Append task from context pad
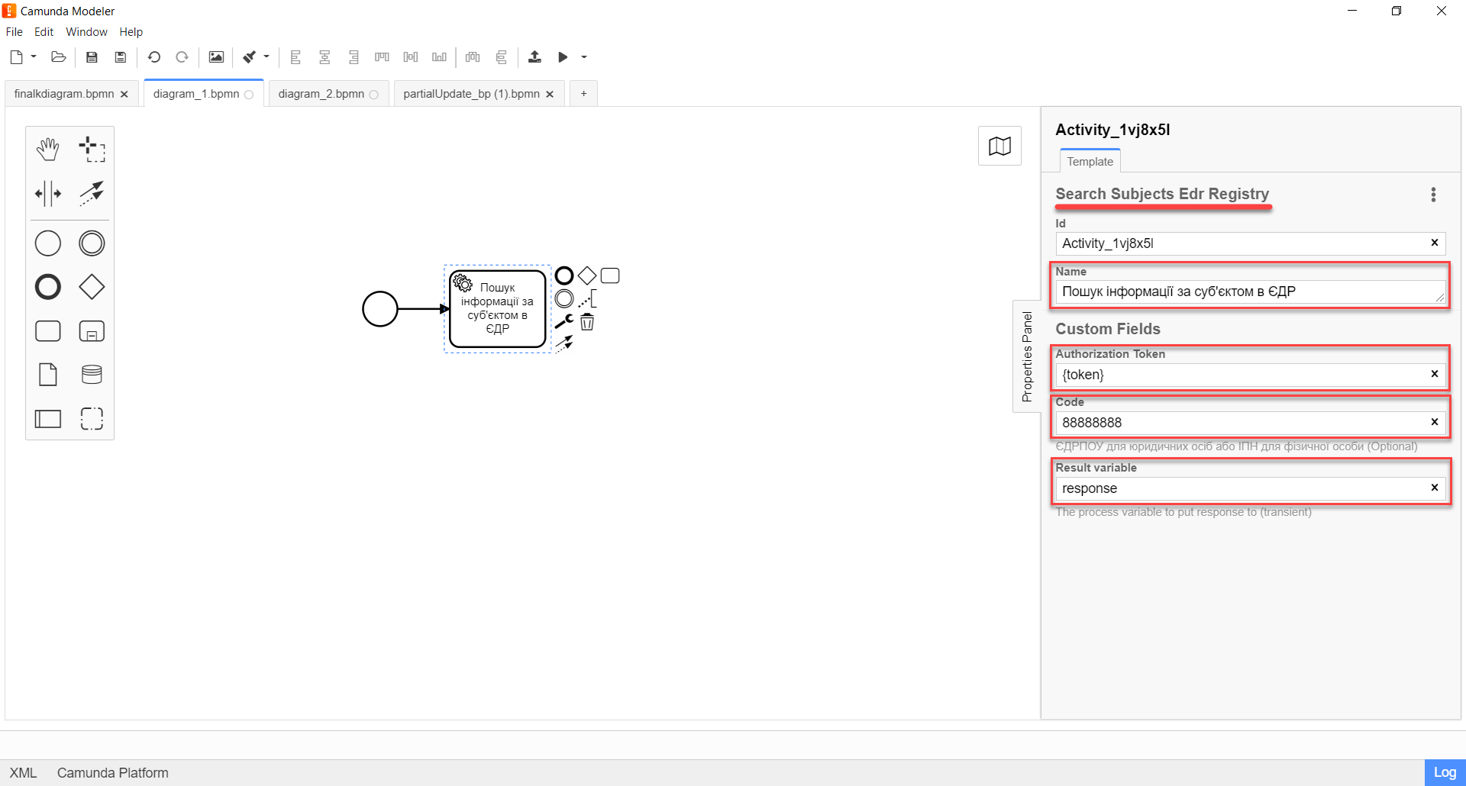Screen dimensions: 1466x786 tap(610, 275)
